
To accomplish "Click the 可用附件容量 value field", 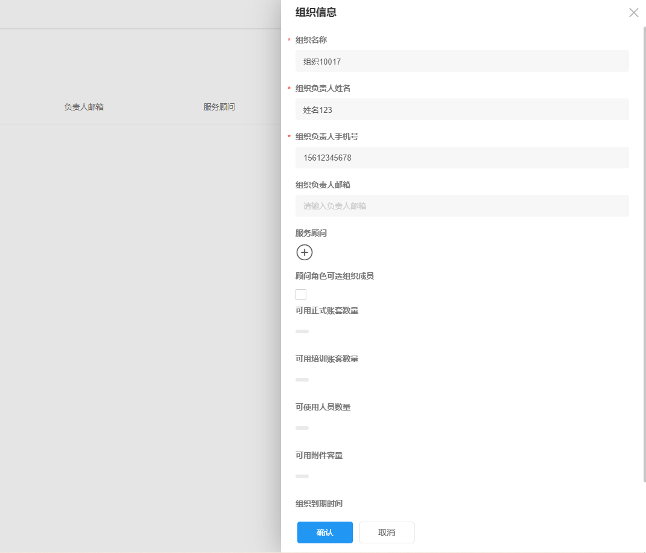I will 302,476.
